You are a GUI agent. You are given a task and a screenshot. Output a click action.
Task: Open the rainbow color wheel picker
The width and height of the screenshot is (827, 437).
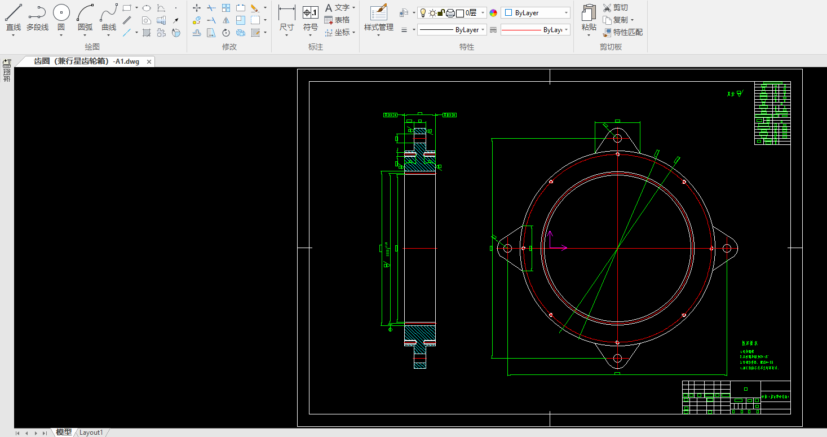pyautogui.click(x=493, y=13)
